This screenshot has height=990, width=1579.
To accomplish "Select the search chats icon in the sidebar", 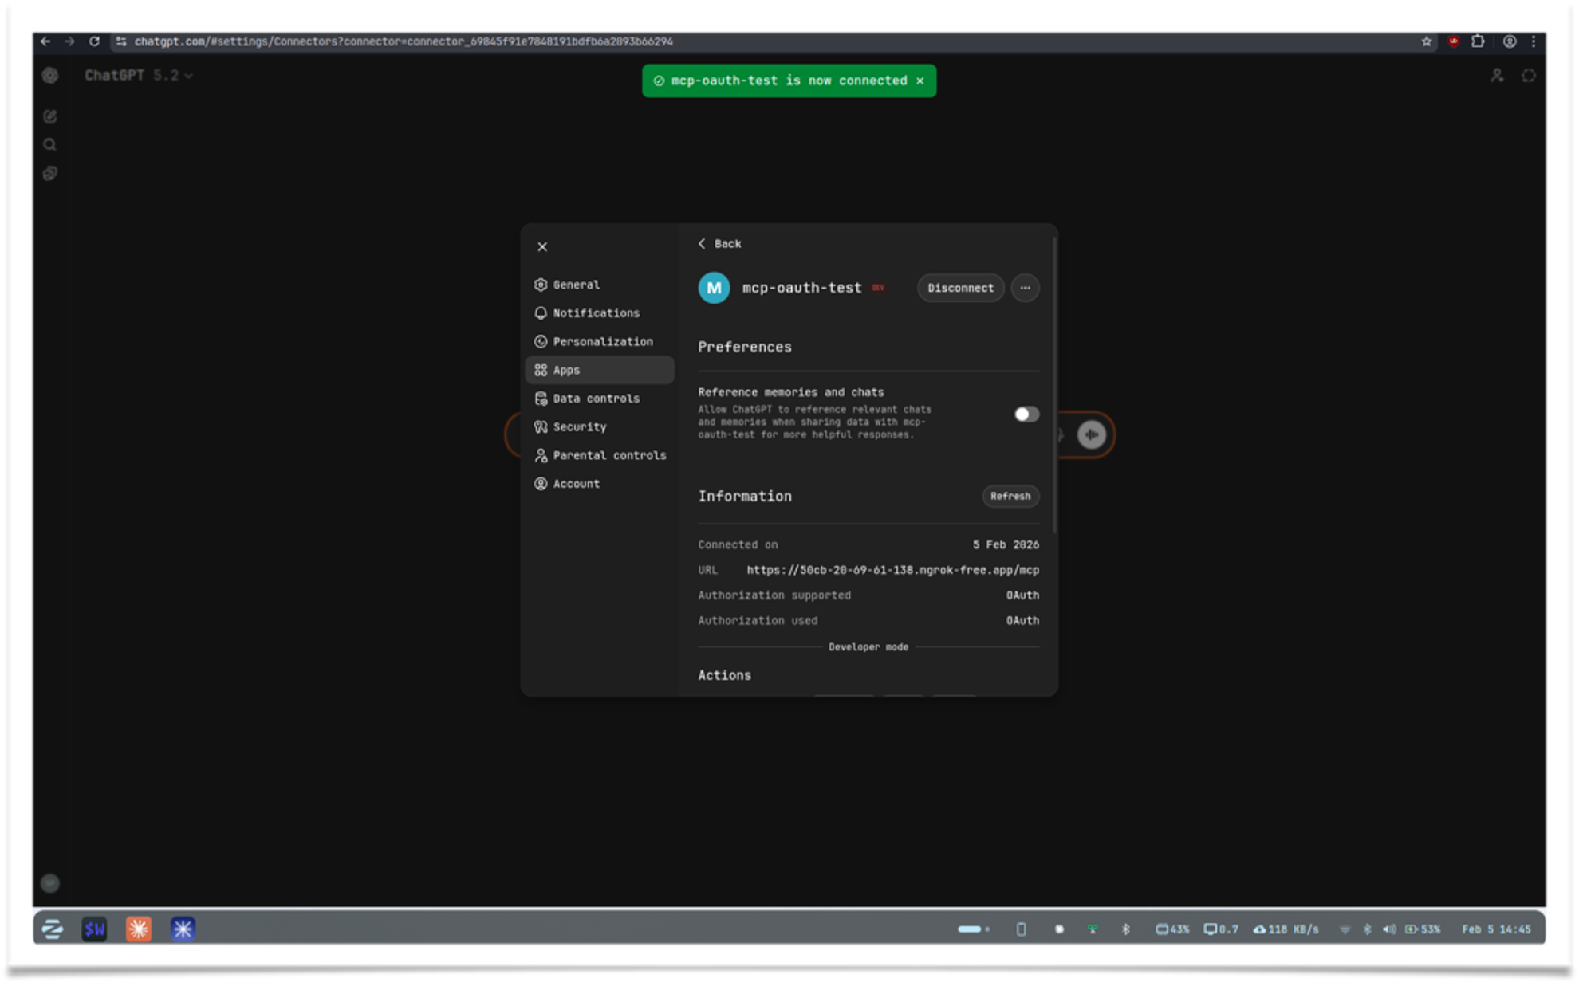I will (50, 144).
